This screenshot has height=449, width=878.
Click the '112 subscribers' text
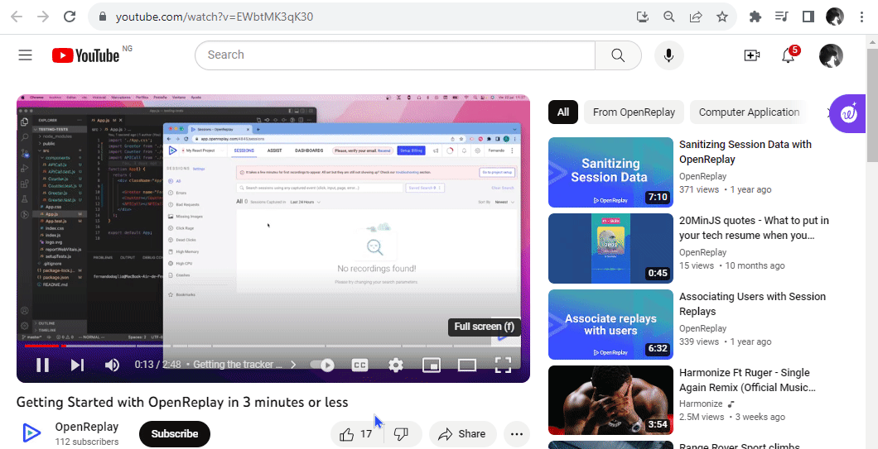[87, 442]
